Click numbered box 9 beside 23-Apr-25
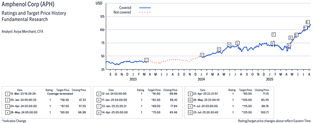This screenshot has width=314, height=123. tap(190, 94)
